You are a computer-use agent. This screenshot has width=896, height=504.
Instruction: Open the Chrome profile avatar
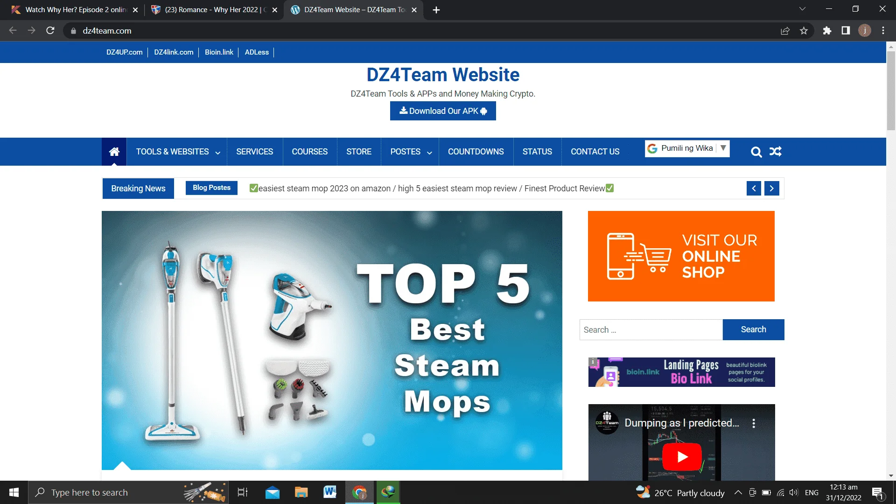(x=864, y=30)
